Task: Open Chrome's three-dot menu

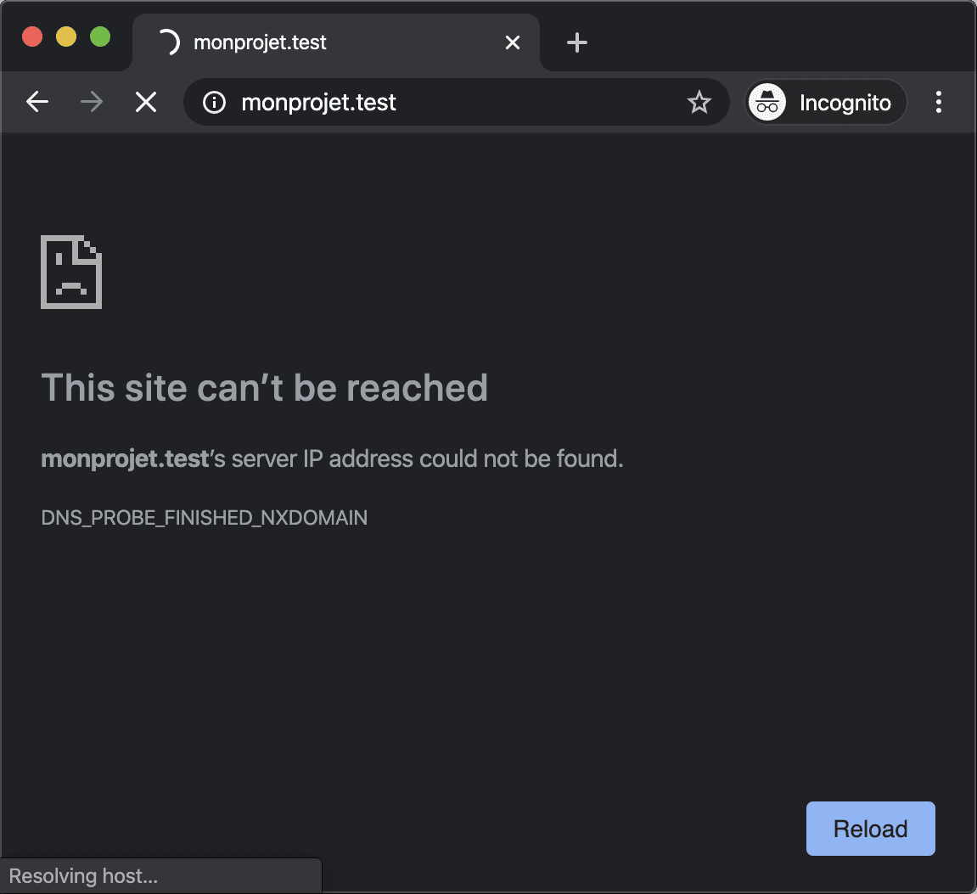Action: coord(939,102)
